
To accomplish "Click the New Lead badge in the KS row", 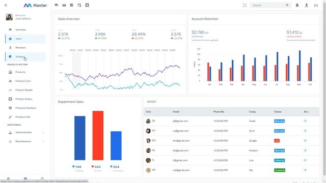I will point(280,150).
